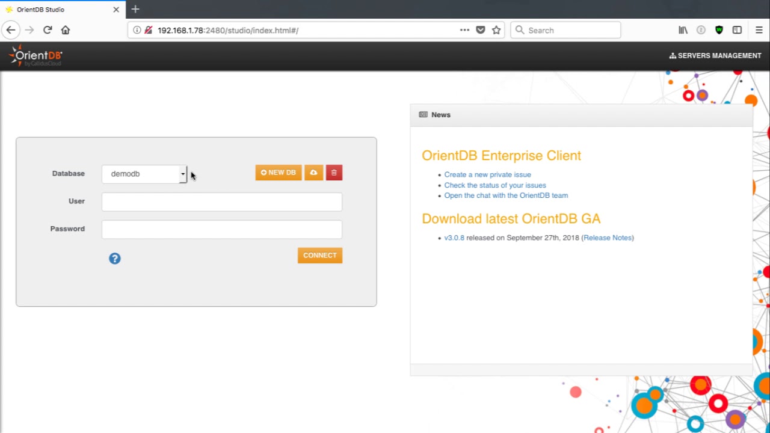Click the green shield extension icon
Viewport: 770px width, 433px height.
tap(719, 30)
